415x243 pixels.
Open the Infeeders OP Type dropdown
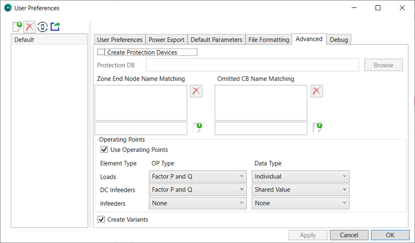point(198,203)
